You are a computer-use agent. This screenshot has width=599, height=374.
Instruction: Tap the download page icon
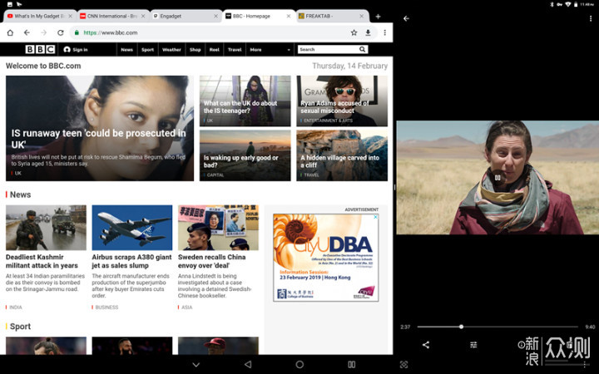tap(368, 32)
